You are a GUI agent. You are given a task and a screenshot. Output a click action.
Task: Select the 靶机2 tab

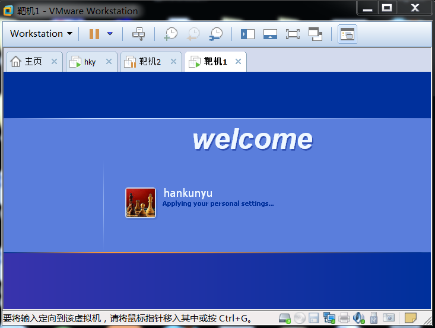151,61
